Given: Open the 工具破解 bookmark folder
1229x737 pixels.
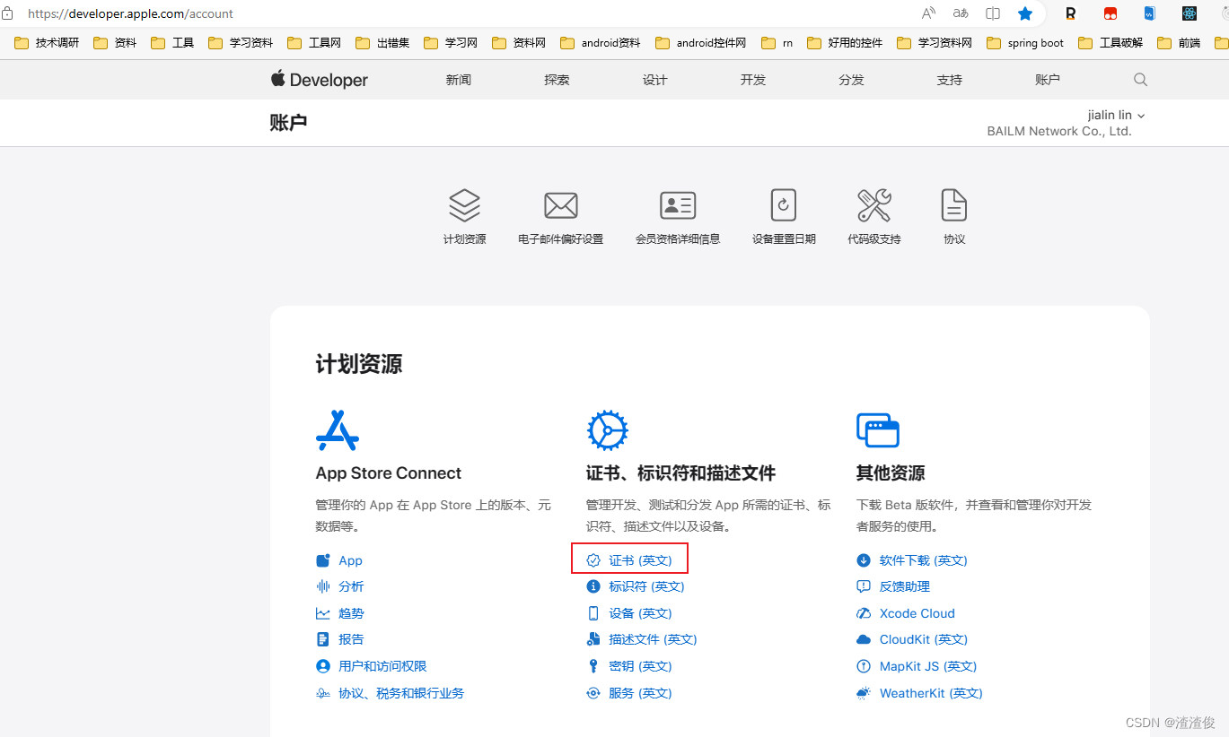Looking at the screenshot, I should pos(1110,42).
